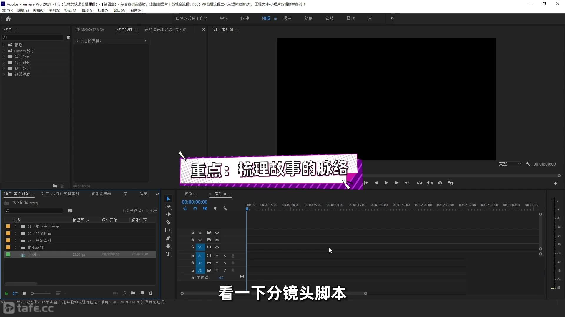This screenshot has width=565, height=317.
Task: Toggle Snap in timeline magnet icon
Action: pos(195,208)
